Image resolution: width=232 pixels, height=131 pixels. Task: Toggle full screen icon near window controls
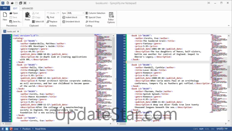click(x=209, y=3)
